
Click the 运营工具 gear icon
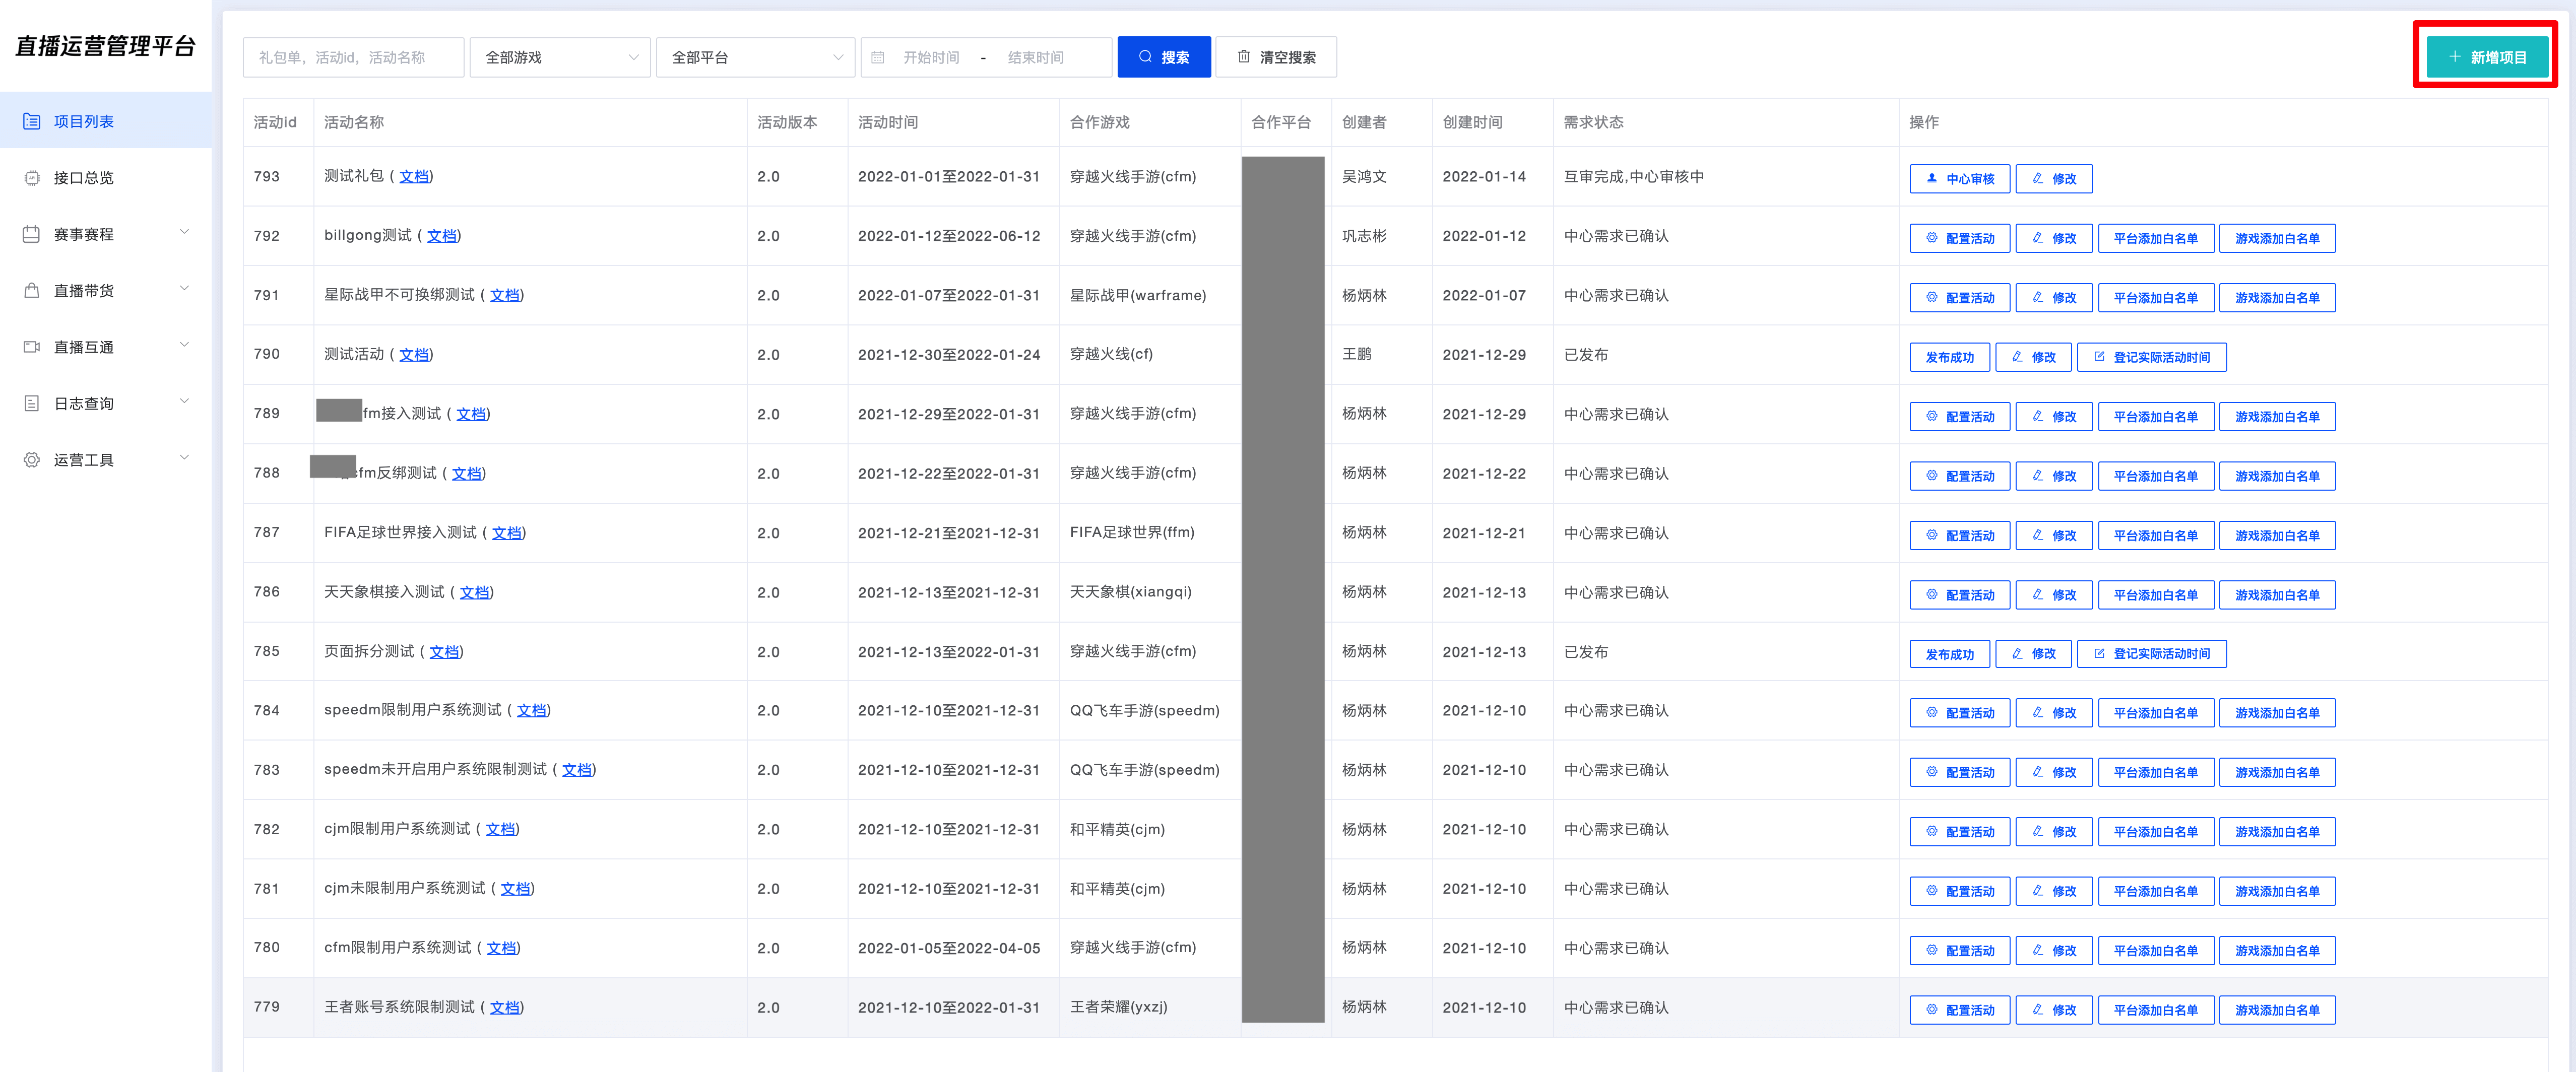(x=32, y=460)
